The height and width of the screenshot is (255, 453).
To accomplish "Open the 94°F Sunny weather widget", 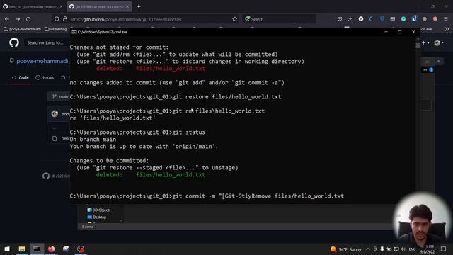I will click(345, 249).
